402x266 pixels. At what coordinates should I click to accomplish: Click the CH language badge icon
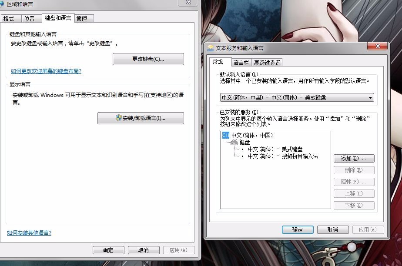tap(226, 135)
